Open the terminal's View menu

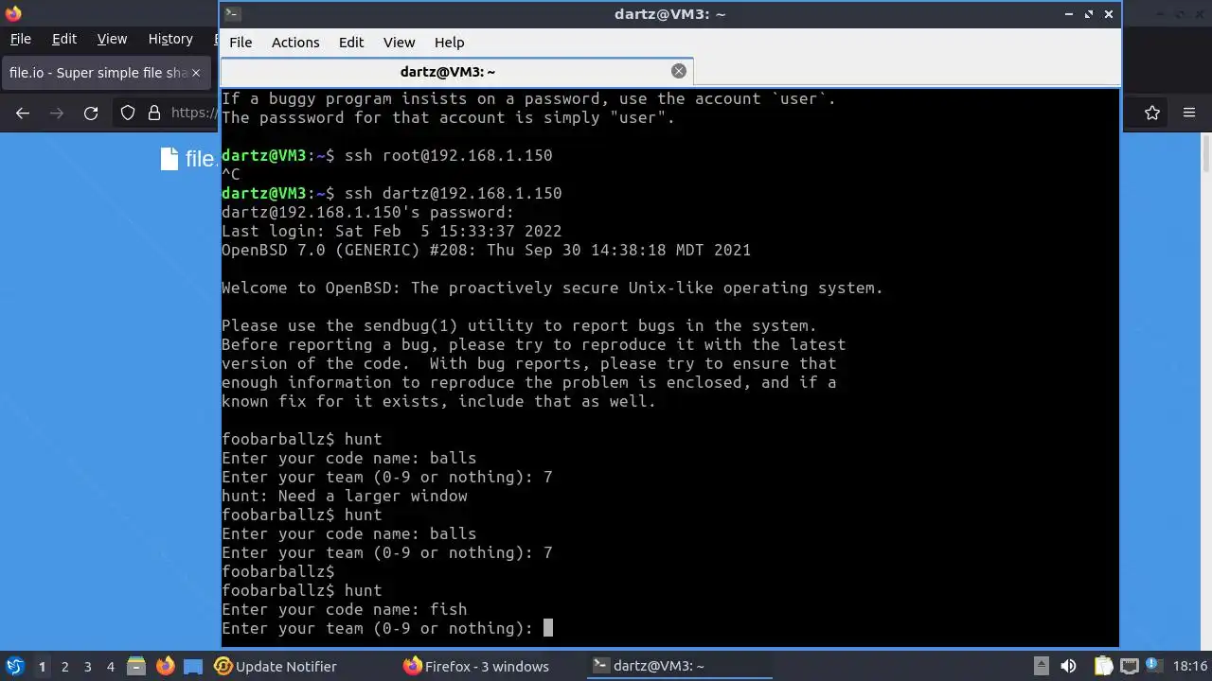[x=399, y=43]
